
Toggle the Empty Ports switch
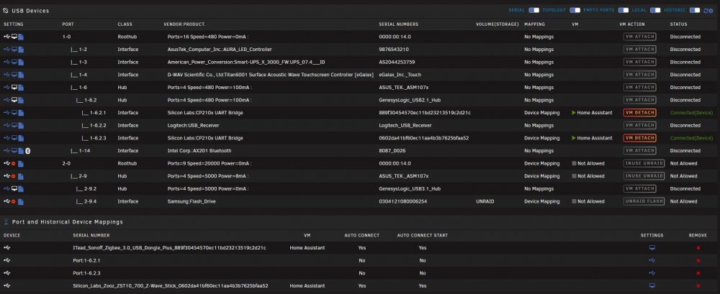pyautogui.click(x=623, y=10)
